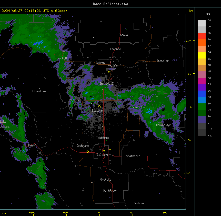
Task: Click the white caret marker below Innisfail
Action: [x=103, y=90]
